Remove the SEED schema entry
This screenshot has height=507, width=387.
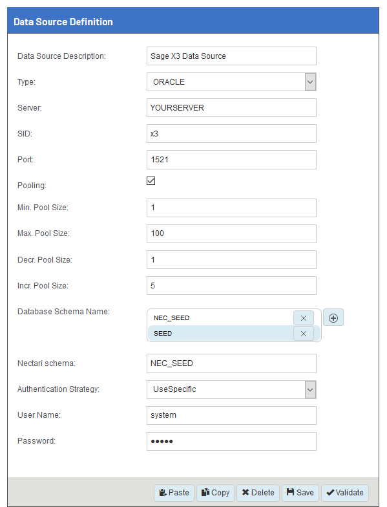[x=304, y=334]
